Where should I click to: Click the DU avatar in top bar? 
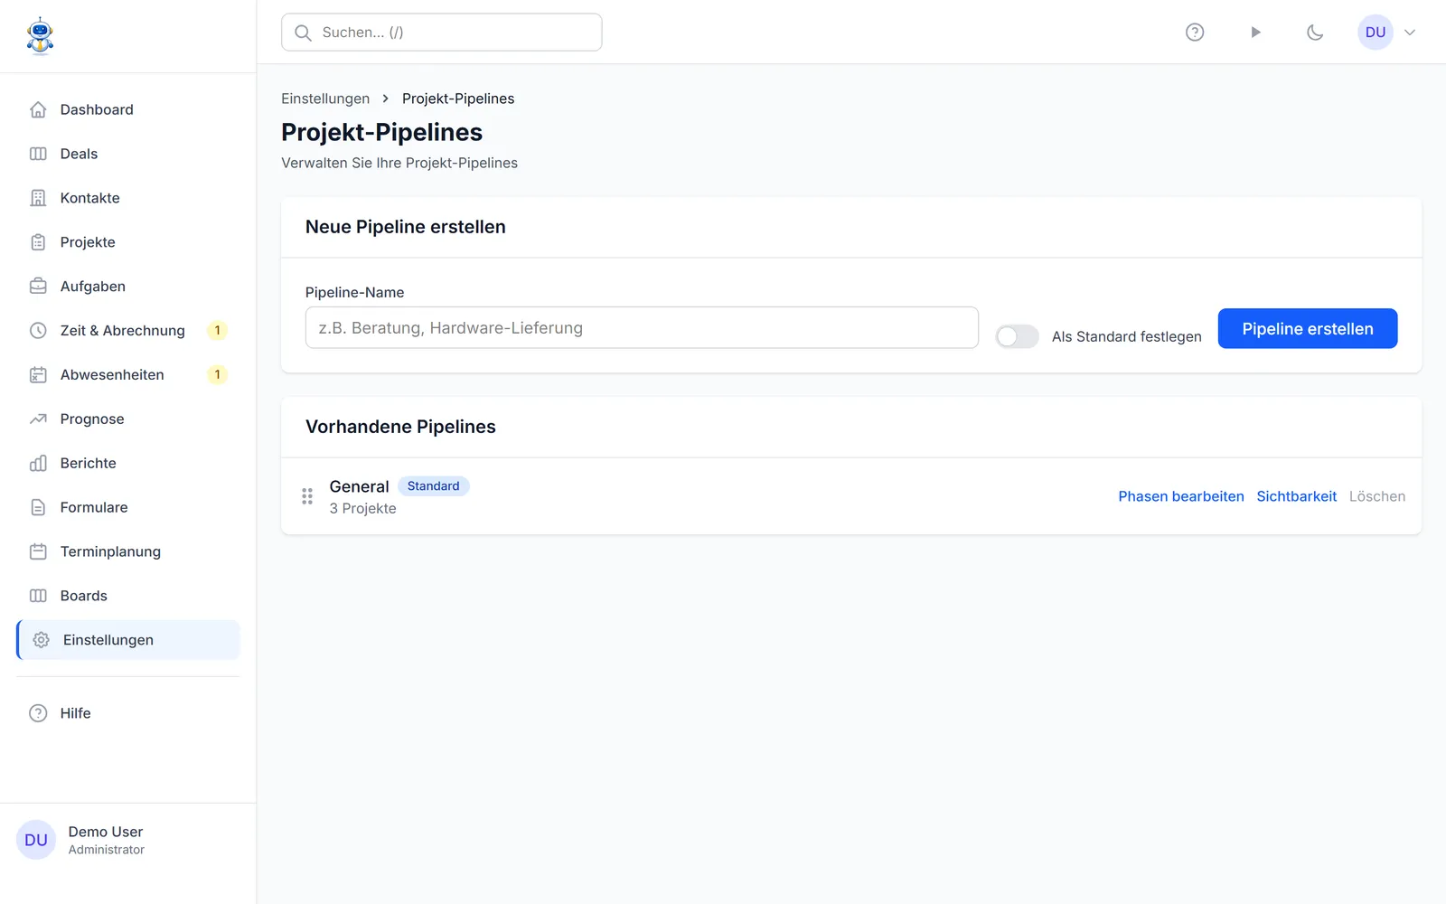(1376, 33)
